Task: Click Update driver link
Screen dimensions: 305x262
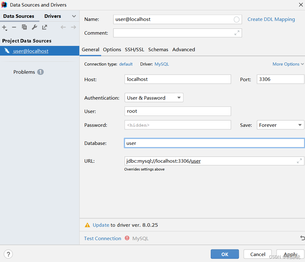Action: [101, 225]
